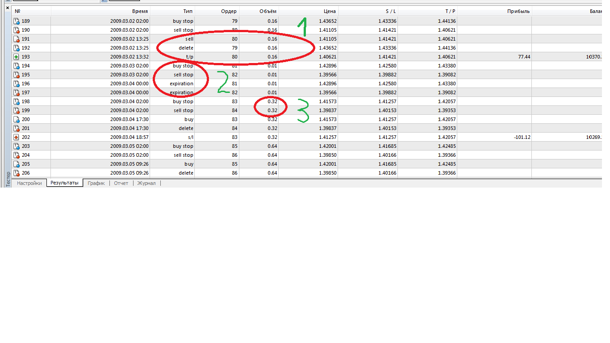Click the red stop-loss icon in row 202
Image resolution: width=610 pixels, height=343 pixels.
(x=17, y=137)
